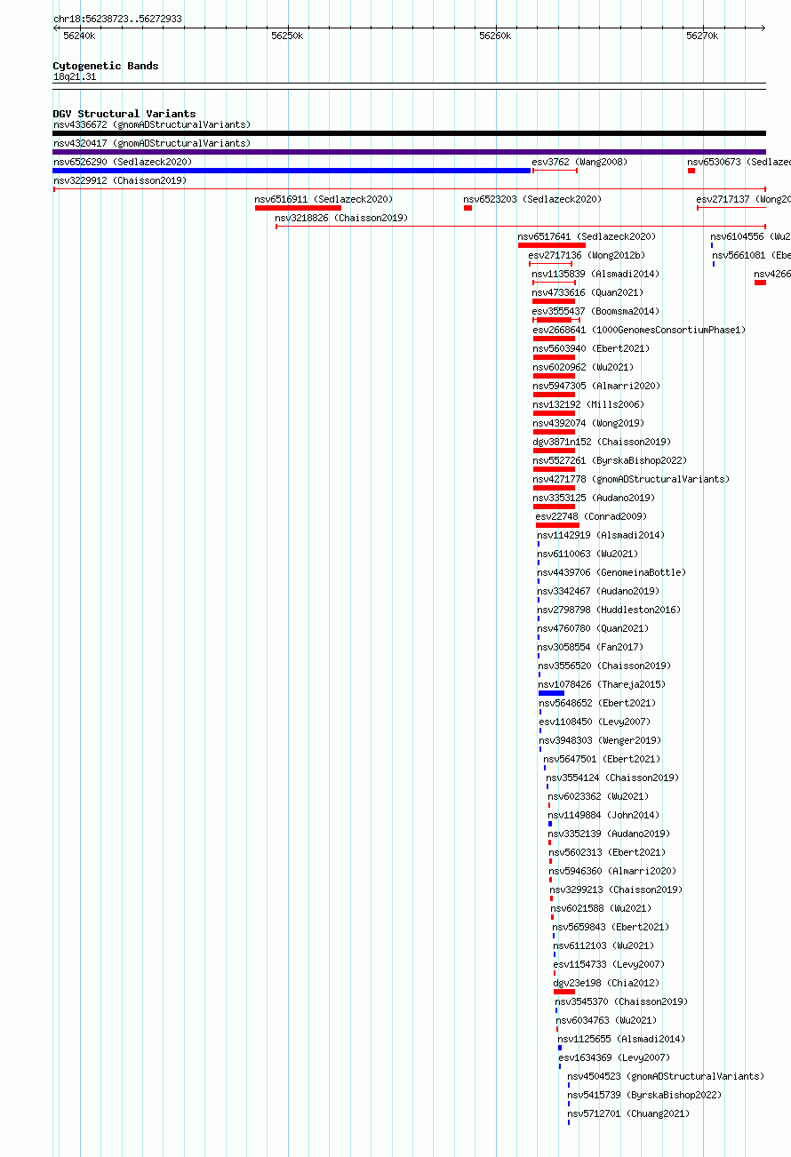Image resolution: width=791 pixels, height=1157 pixels.
Task: Open variant nsv4760780 (Quan2021)
Action: click(x=592, y=628)
